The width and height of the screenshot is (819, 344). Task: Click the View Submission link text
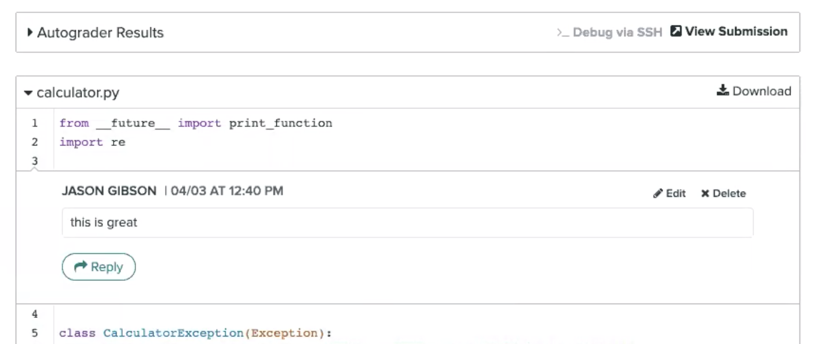(736, 31)
